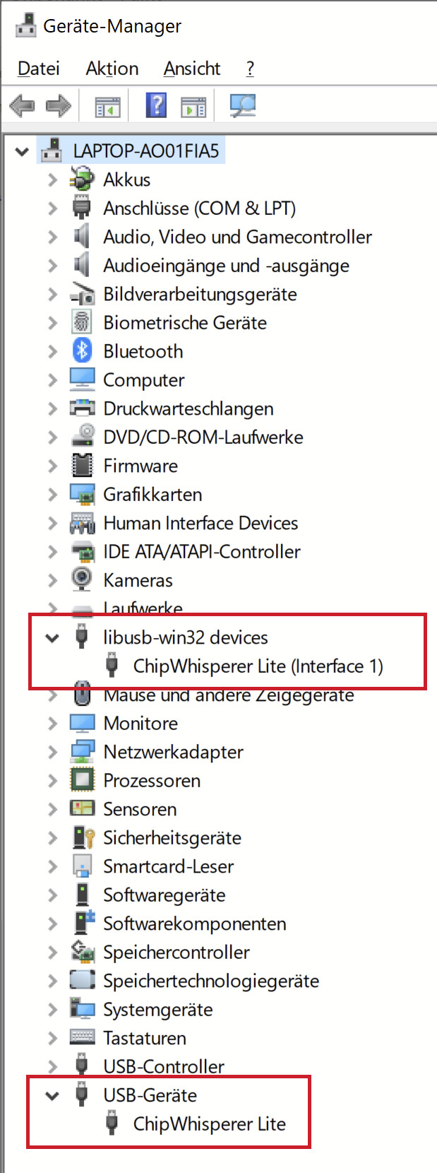
Task: Expand the Grafikkarten category
Action: [x=52, y=494]
